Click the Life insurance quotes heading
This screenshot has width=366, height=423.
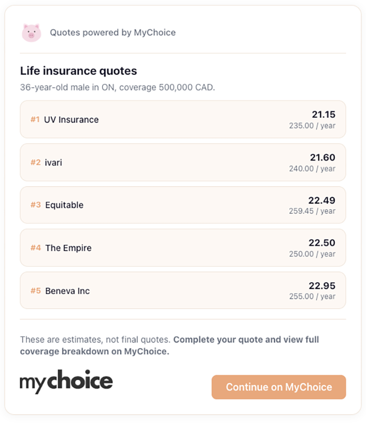pyautogui.click(x=78, y=71)
